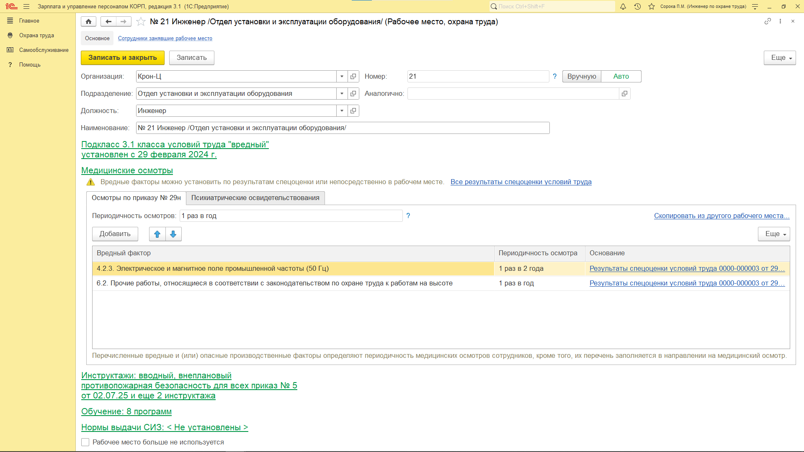
Task: Move the harmful factor row down
Action: point(173,234)
